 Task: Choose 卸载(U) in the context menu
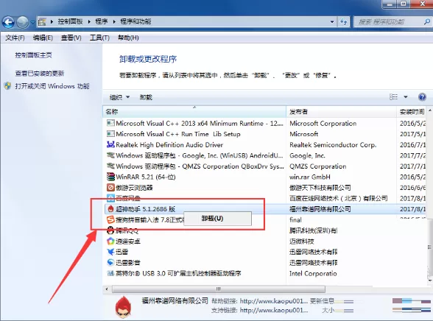click(218, 219)
